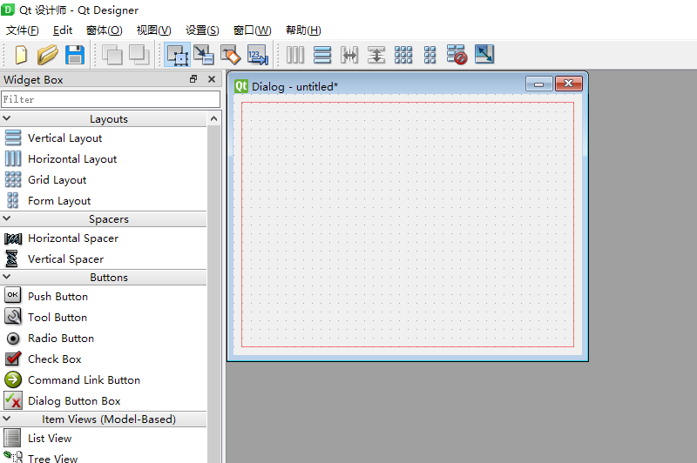Open the 设置(S) menu

click(x=202, y=30)
